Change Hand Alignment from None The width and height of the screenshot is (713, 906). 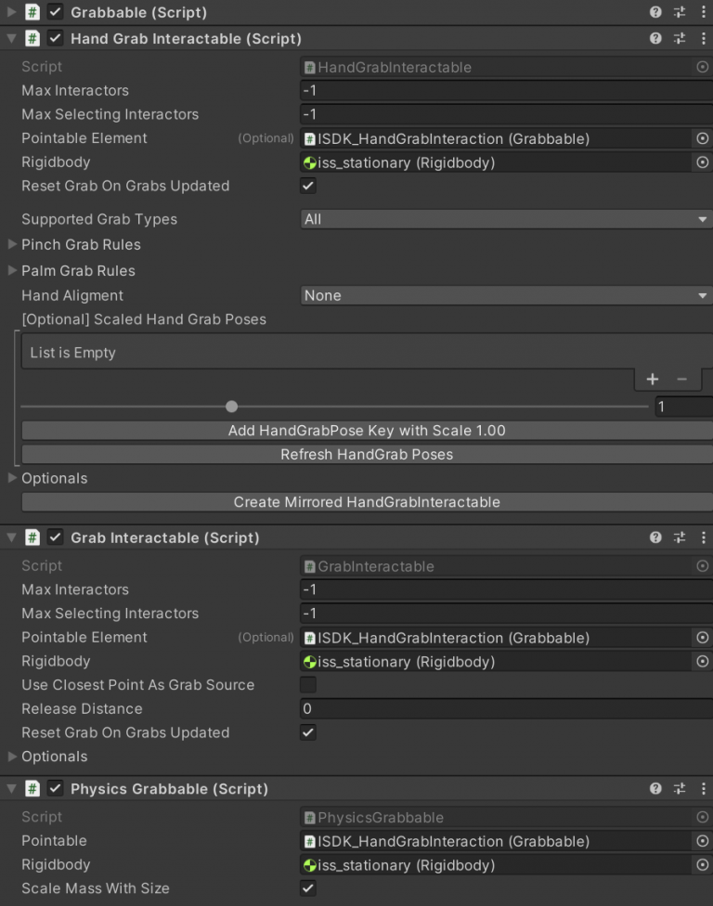point(506,295)
